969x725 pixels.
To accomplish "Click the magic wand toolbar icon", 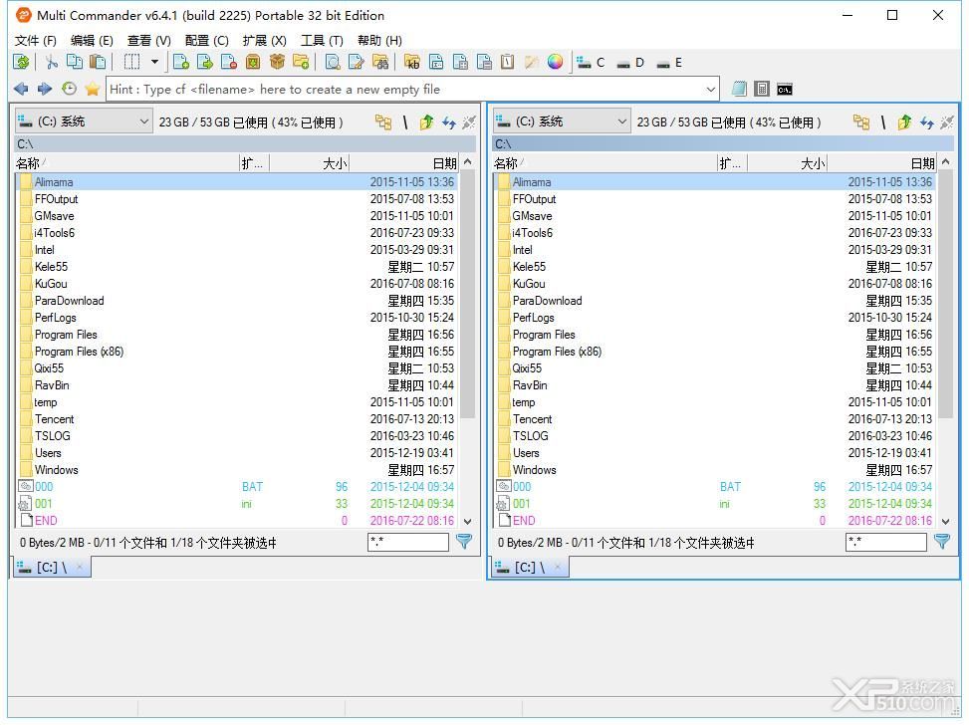I will pyautogui.click(x=531, y=62).
